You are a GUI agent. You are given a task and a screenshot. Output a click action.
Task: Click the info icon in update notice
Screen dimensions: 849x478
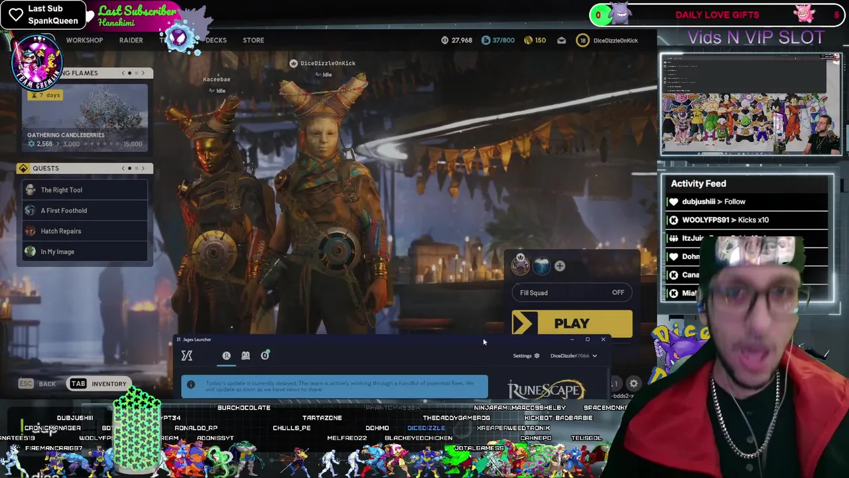(191, 384)
